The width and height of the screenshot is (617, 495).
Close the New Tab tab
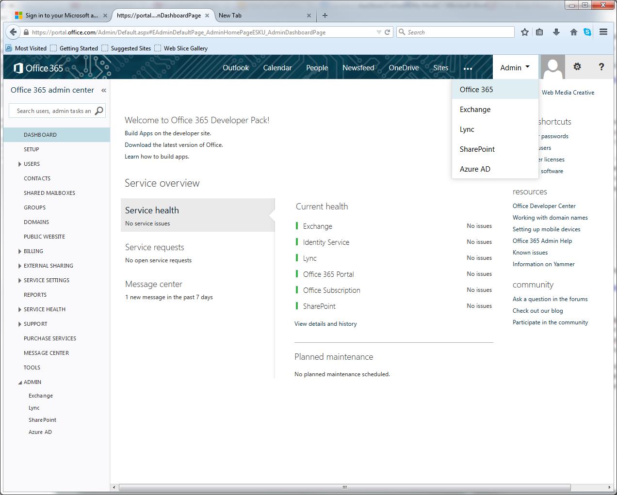pyautogui.click(x=309, y=16)
